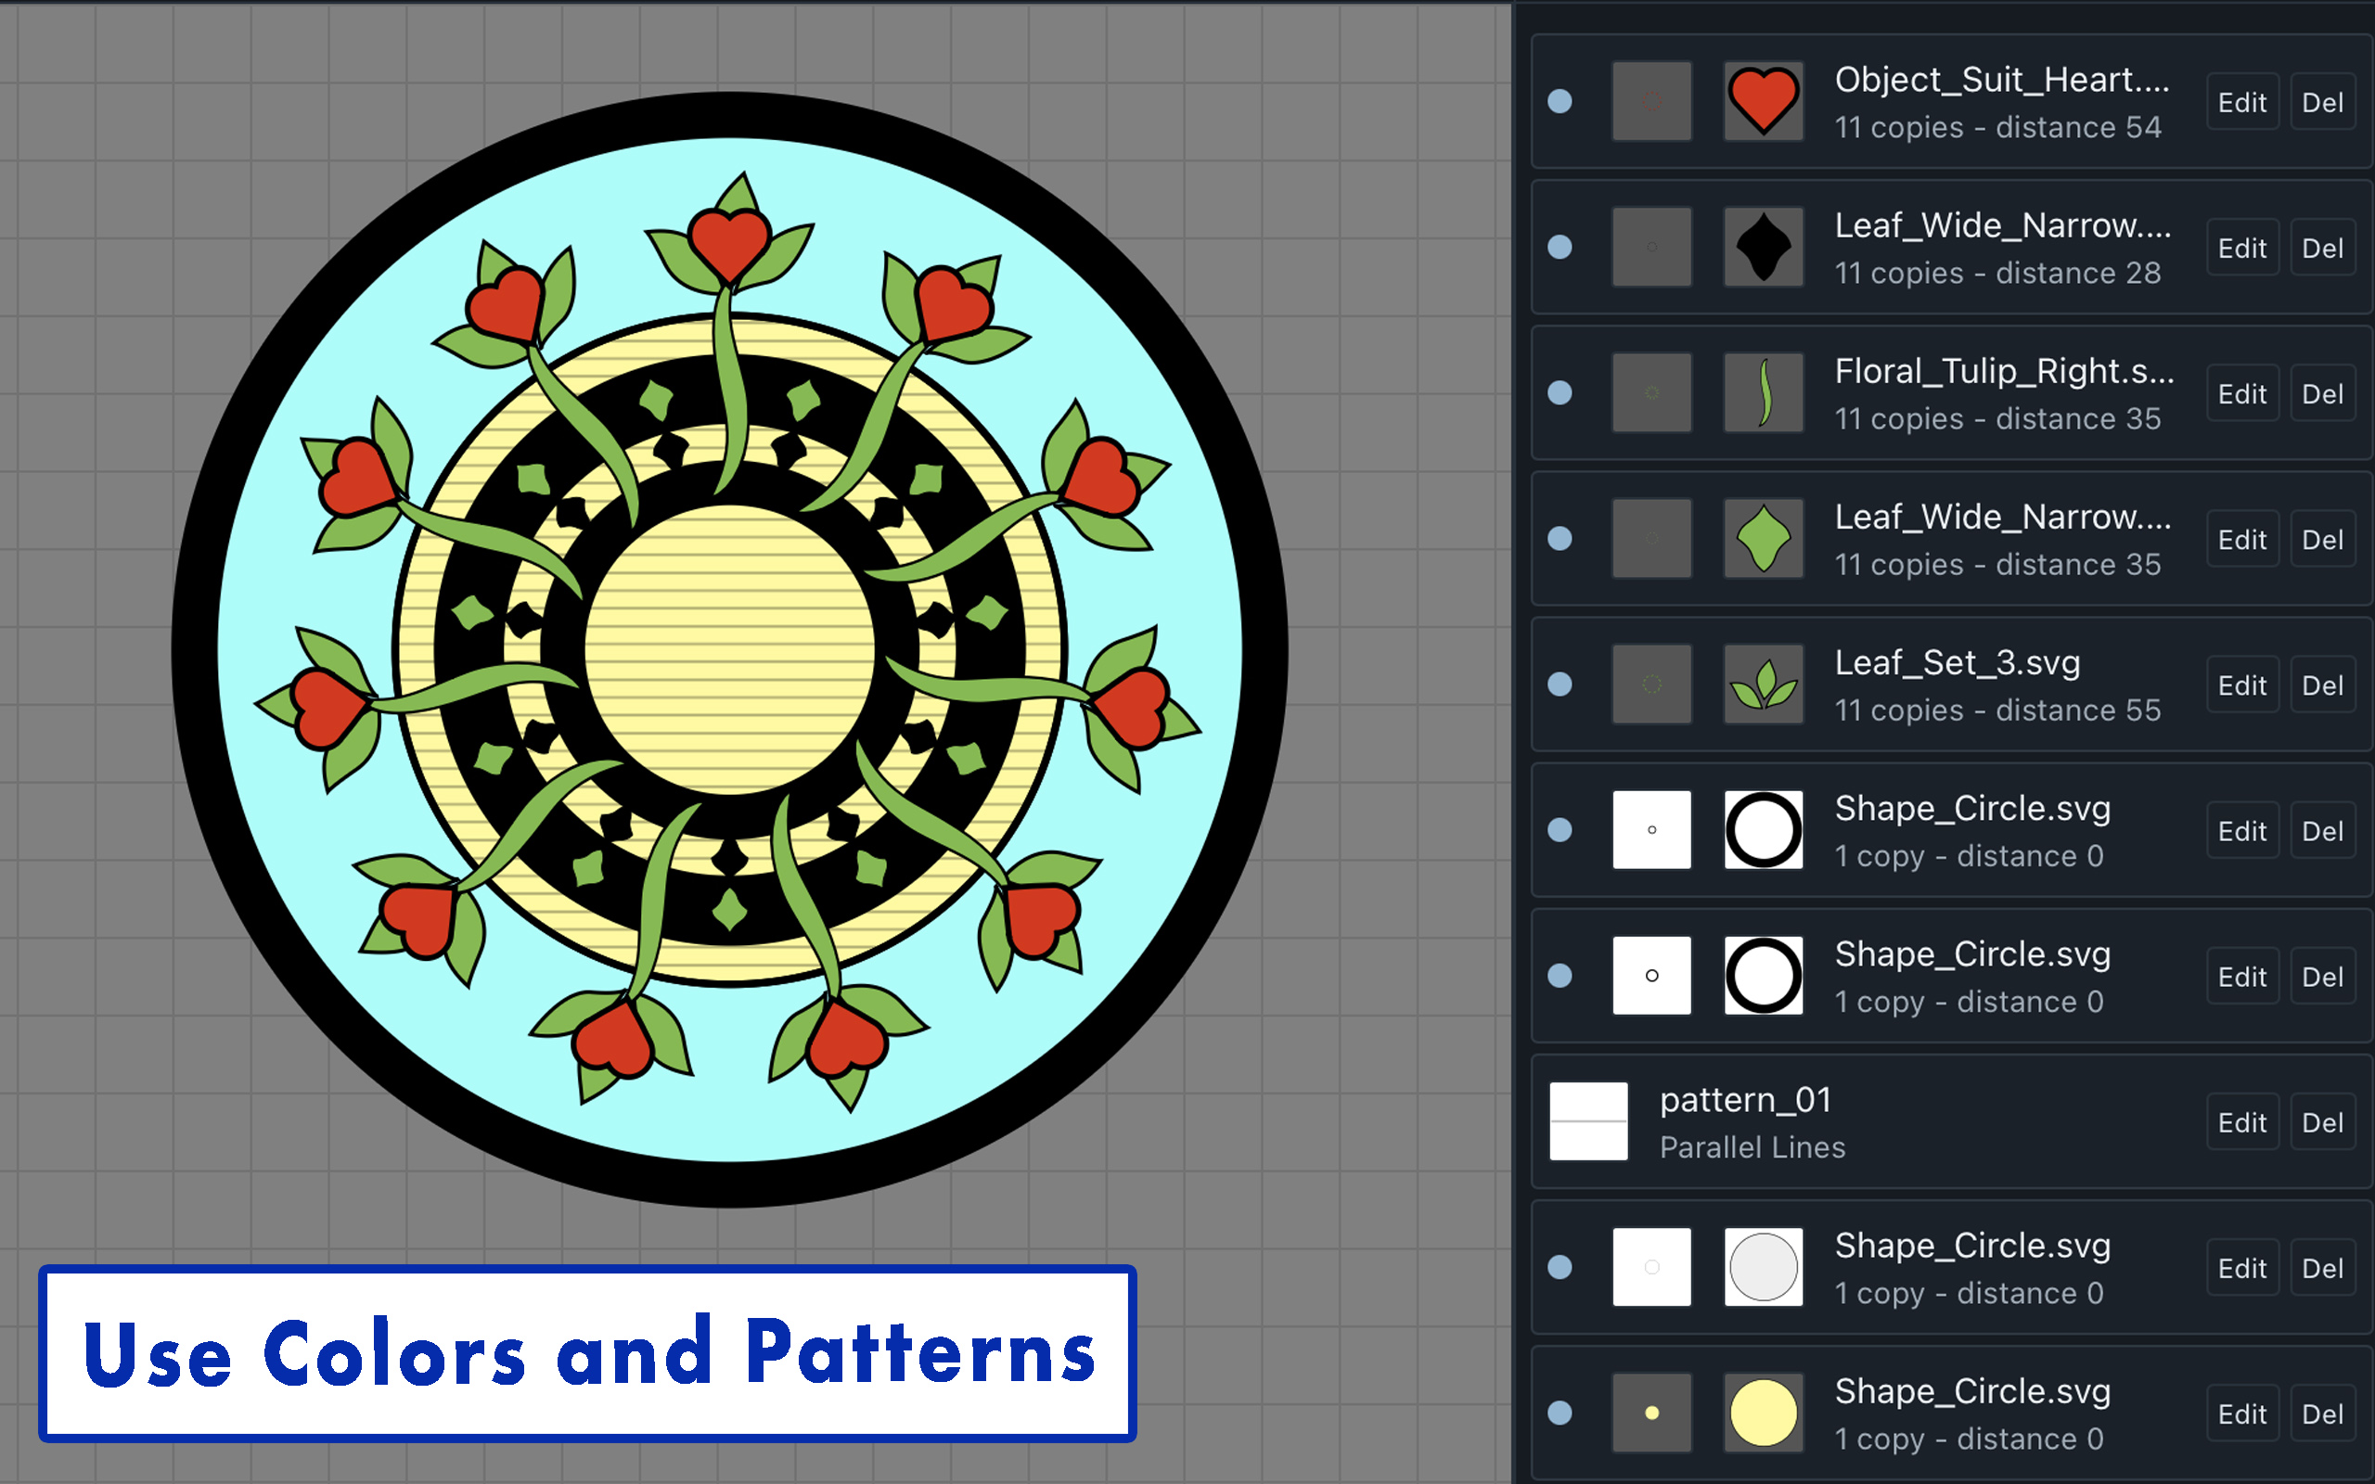Delete the Object_Suit_Heart layer

pyautogui.click(x=2323, y=102)
